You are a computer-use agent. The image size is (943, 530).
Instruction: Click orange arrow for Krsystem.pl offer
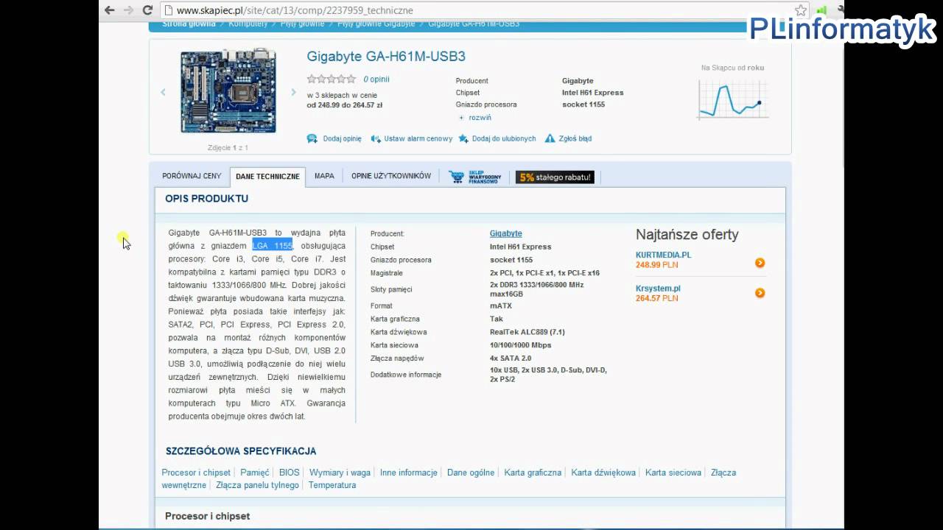pyautogui.click(x=760, y=293)
